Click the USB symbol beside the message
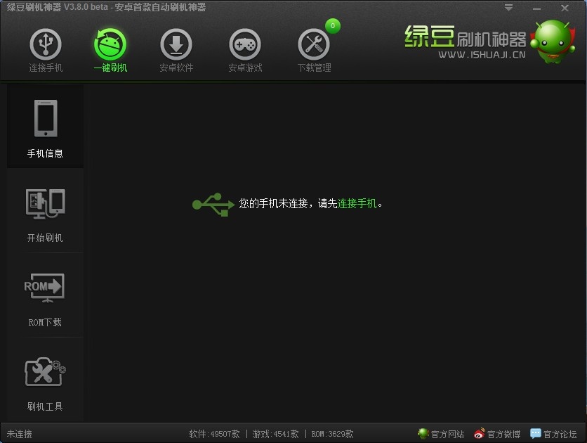587x443 pixels. 213,204
